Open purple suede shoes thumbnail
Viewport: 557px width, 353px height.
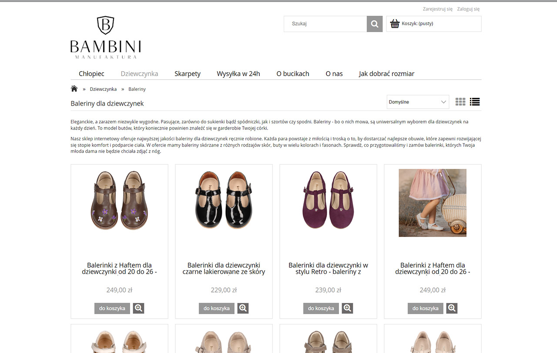[328, 200]
